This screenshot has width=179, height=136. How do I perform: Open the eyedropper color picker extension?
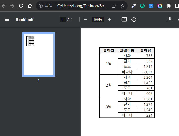[134, 6]
